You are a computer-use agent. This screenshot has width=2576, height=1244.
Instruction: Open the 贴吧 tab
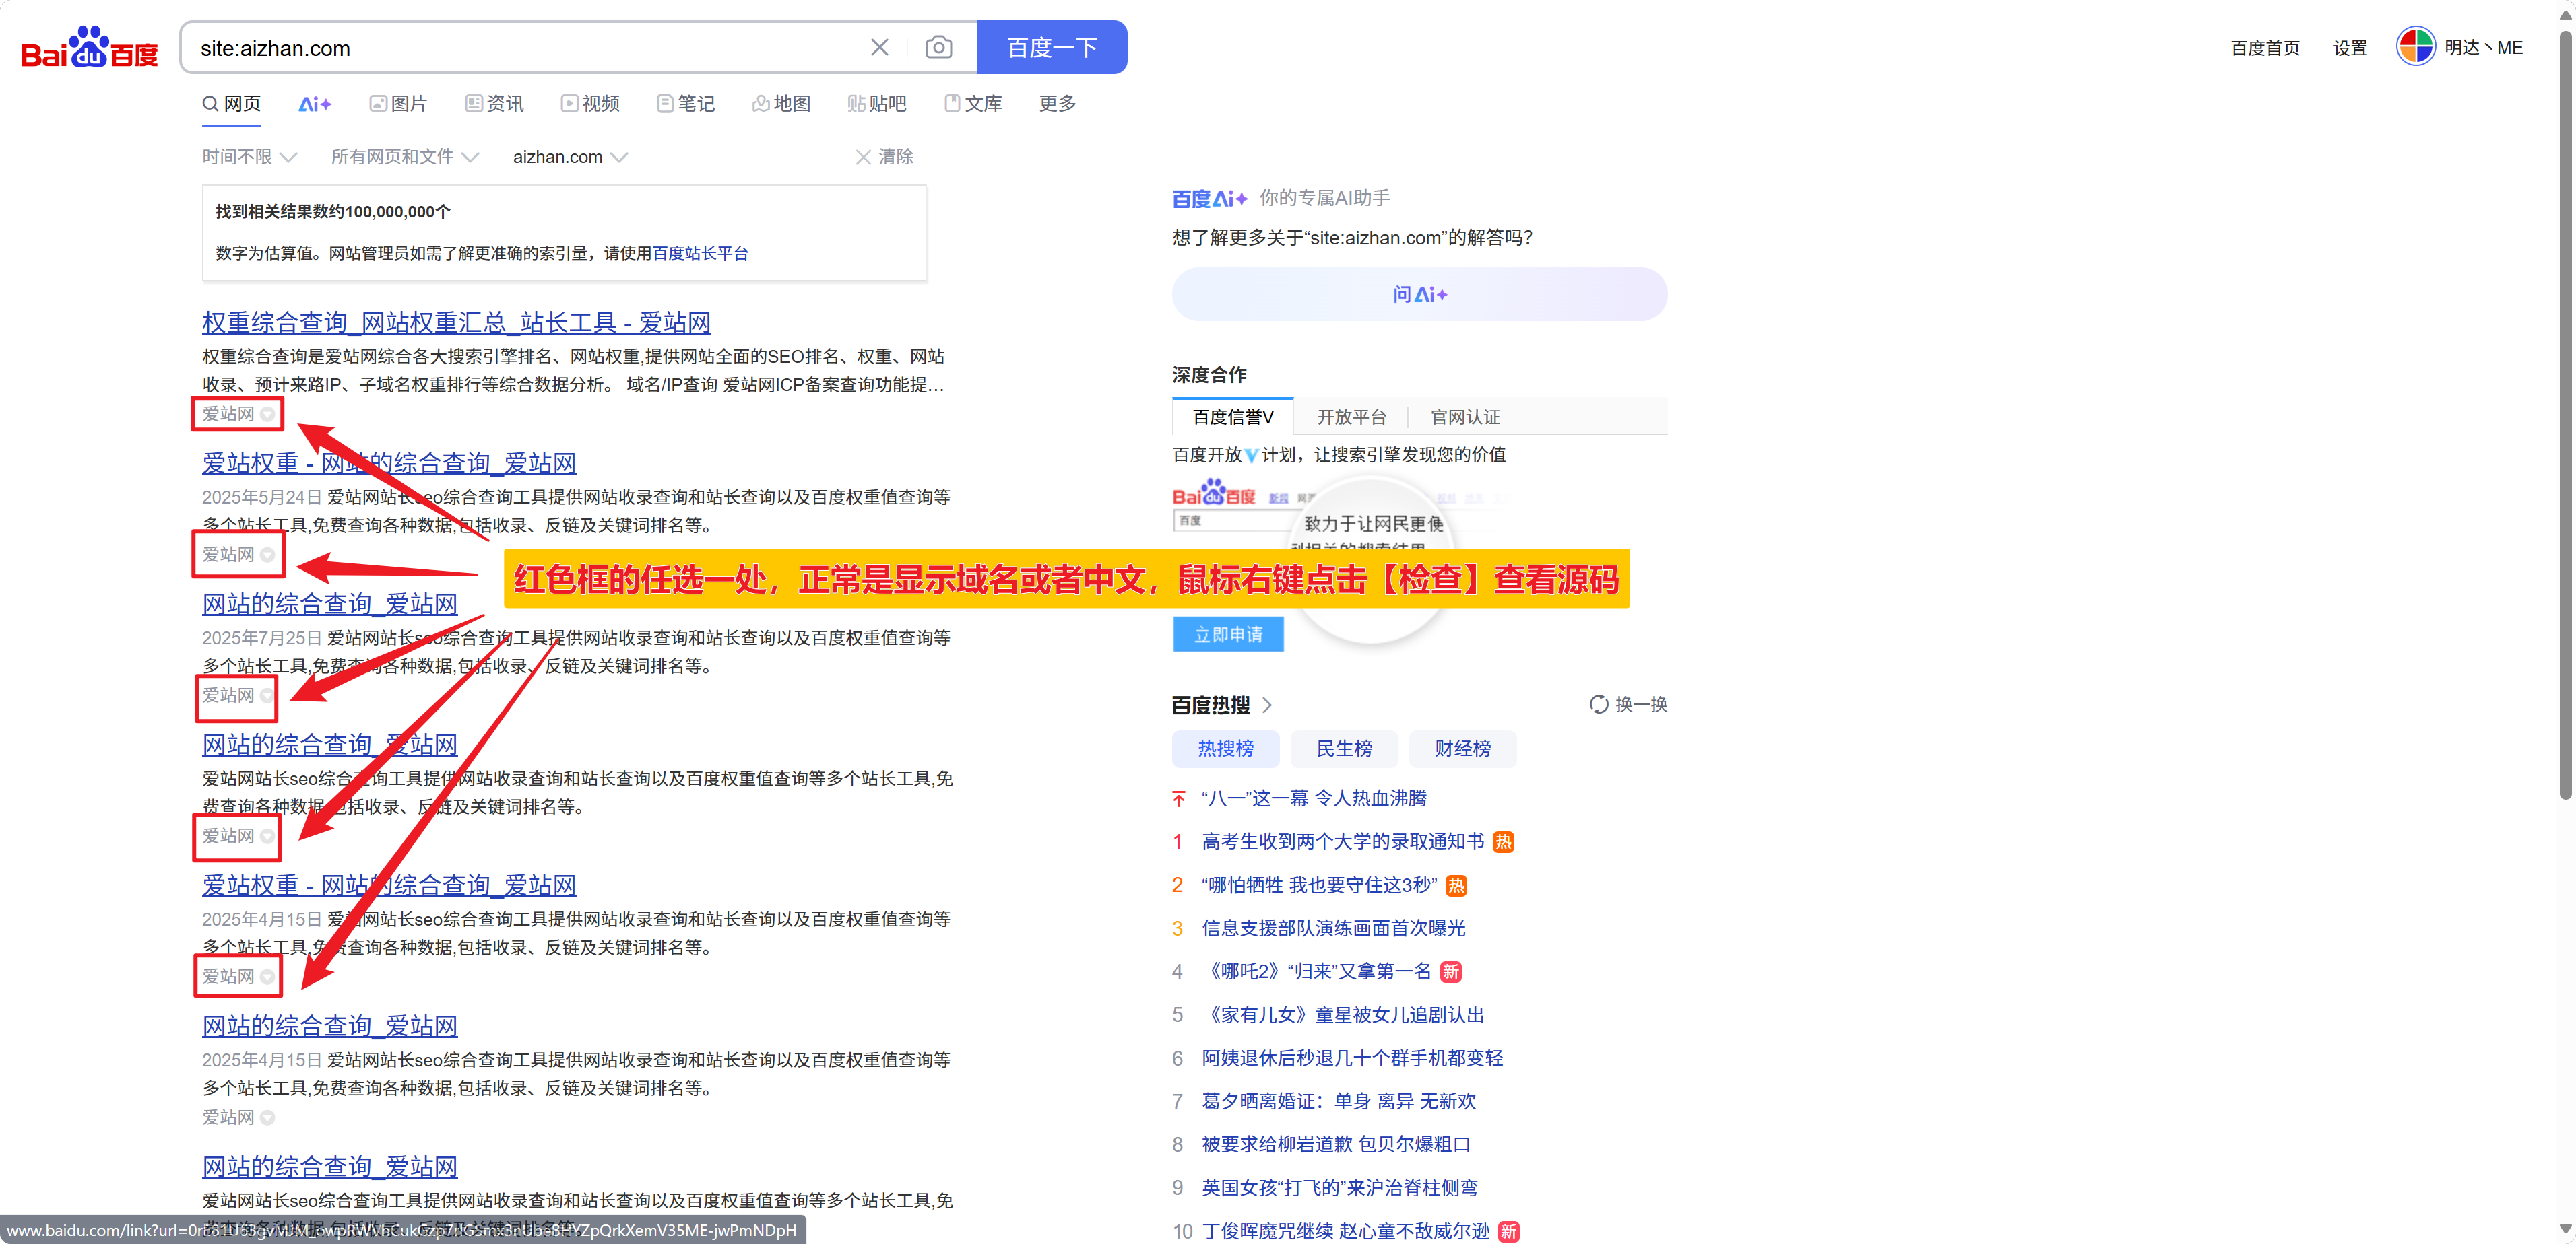(877, 104)
